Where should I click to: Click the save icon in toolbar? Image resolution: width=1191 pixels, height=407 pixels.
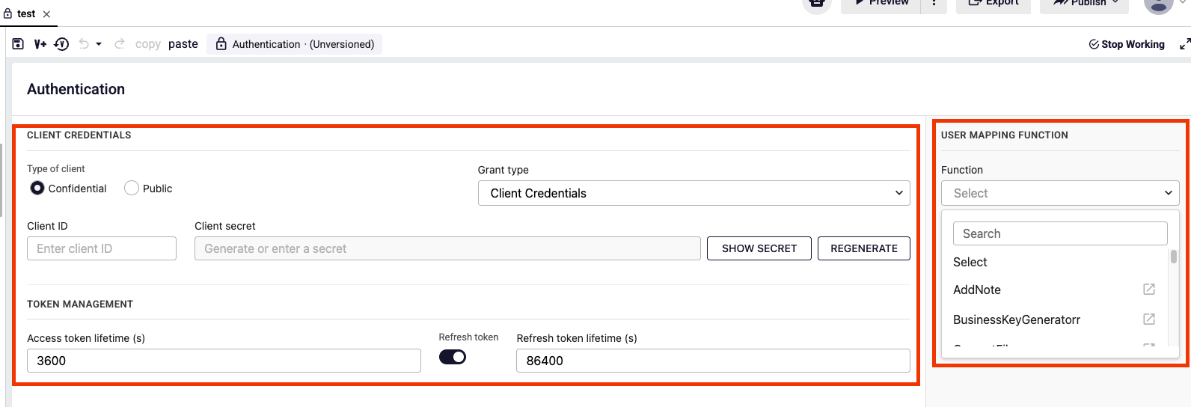point(18,44)
